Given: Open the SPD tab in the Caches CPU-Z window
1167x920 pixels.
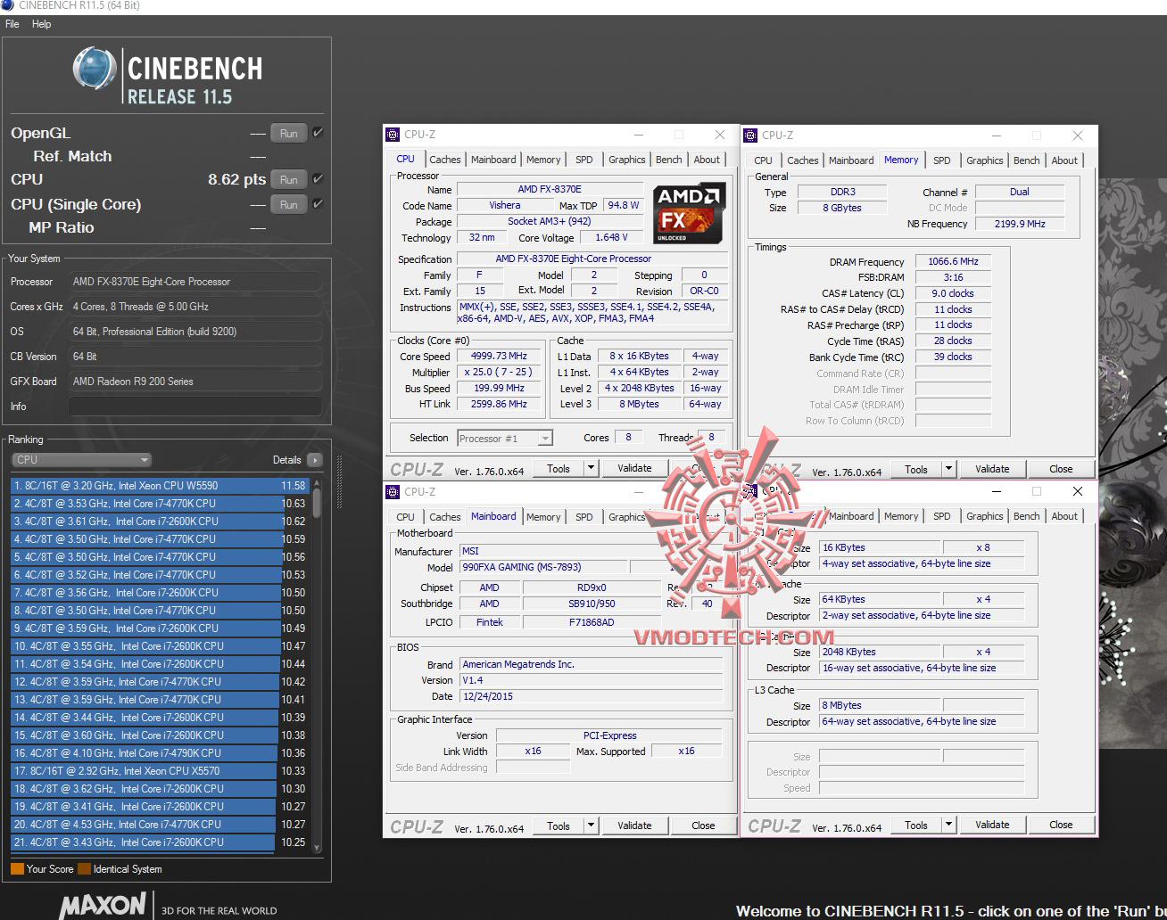Looking at the screenshot, I should pyautogui.click(x=942, y=516).
